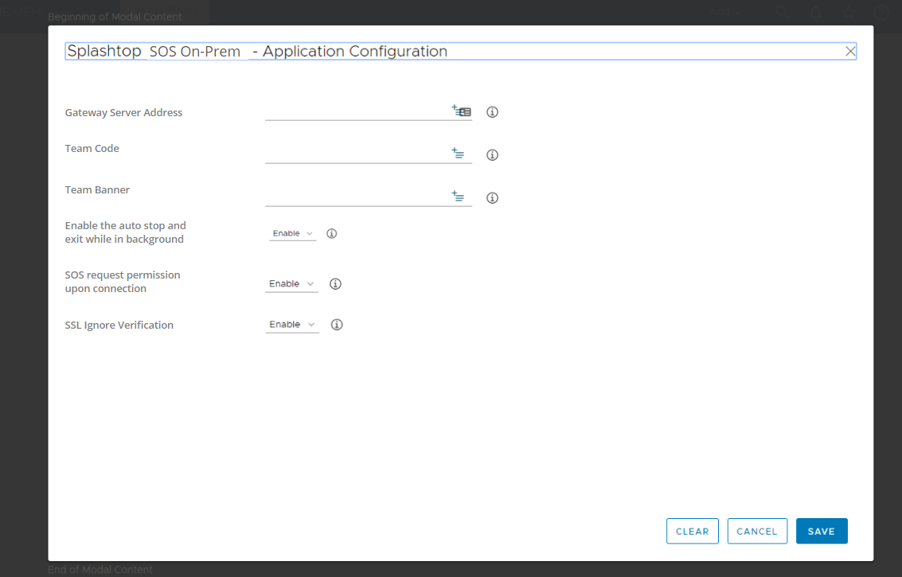
Task: Show info for auto stop and exit setting
Action: (332, 233)
